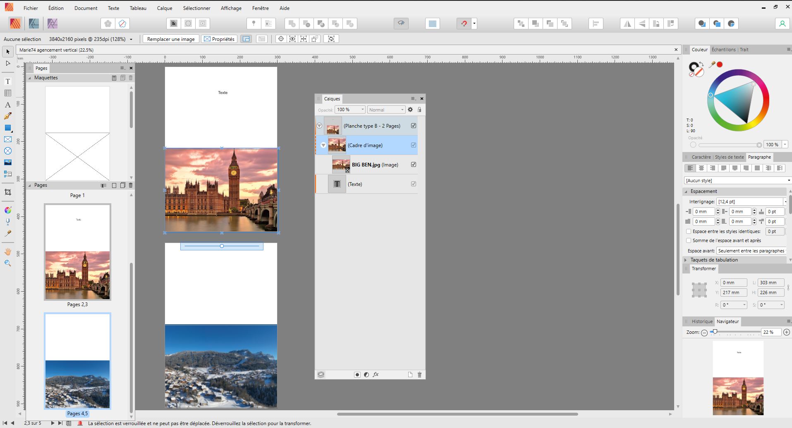This screenshot has height=428, width=792.
Task: Click the Transformer width field L
Action: tap(771, 283)
